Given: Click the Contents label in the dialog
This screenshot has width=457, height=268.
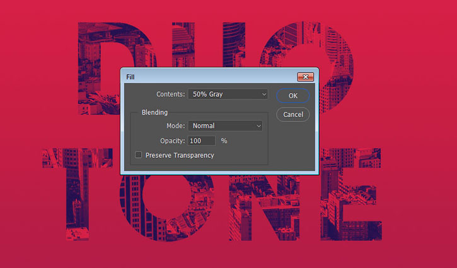Looking at the screenshot, I should pos(170,94).
